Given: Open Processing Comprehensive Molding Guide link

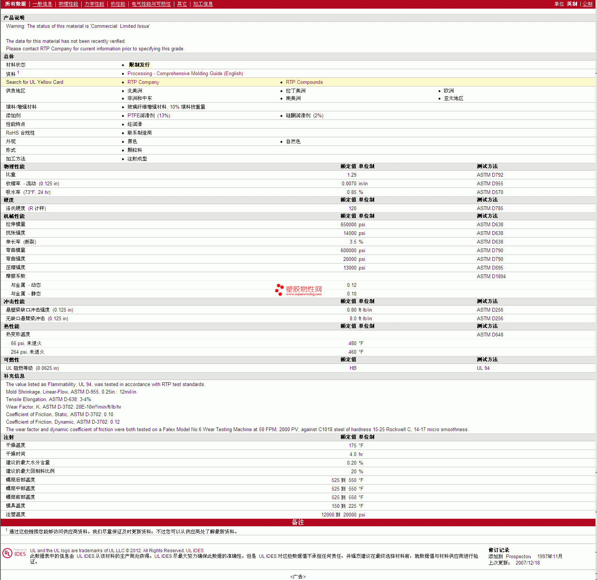Looking at the screenshot, I should (x=185, y=74).
